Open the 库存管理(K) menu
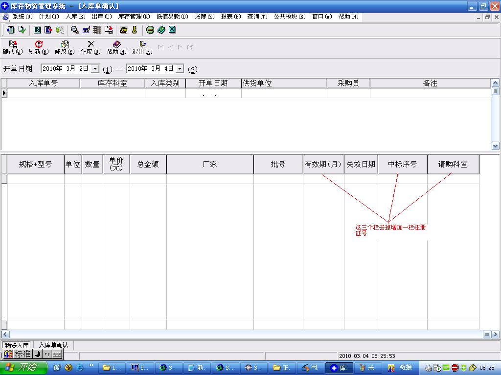Screen dimensions: 501x375 tap(134, 17)
